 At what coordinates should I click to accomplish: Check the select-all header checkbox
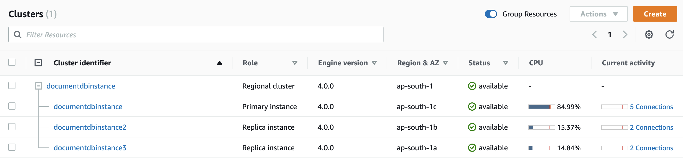tap(12, 63)
